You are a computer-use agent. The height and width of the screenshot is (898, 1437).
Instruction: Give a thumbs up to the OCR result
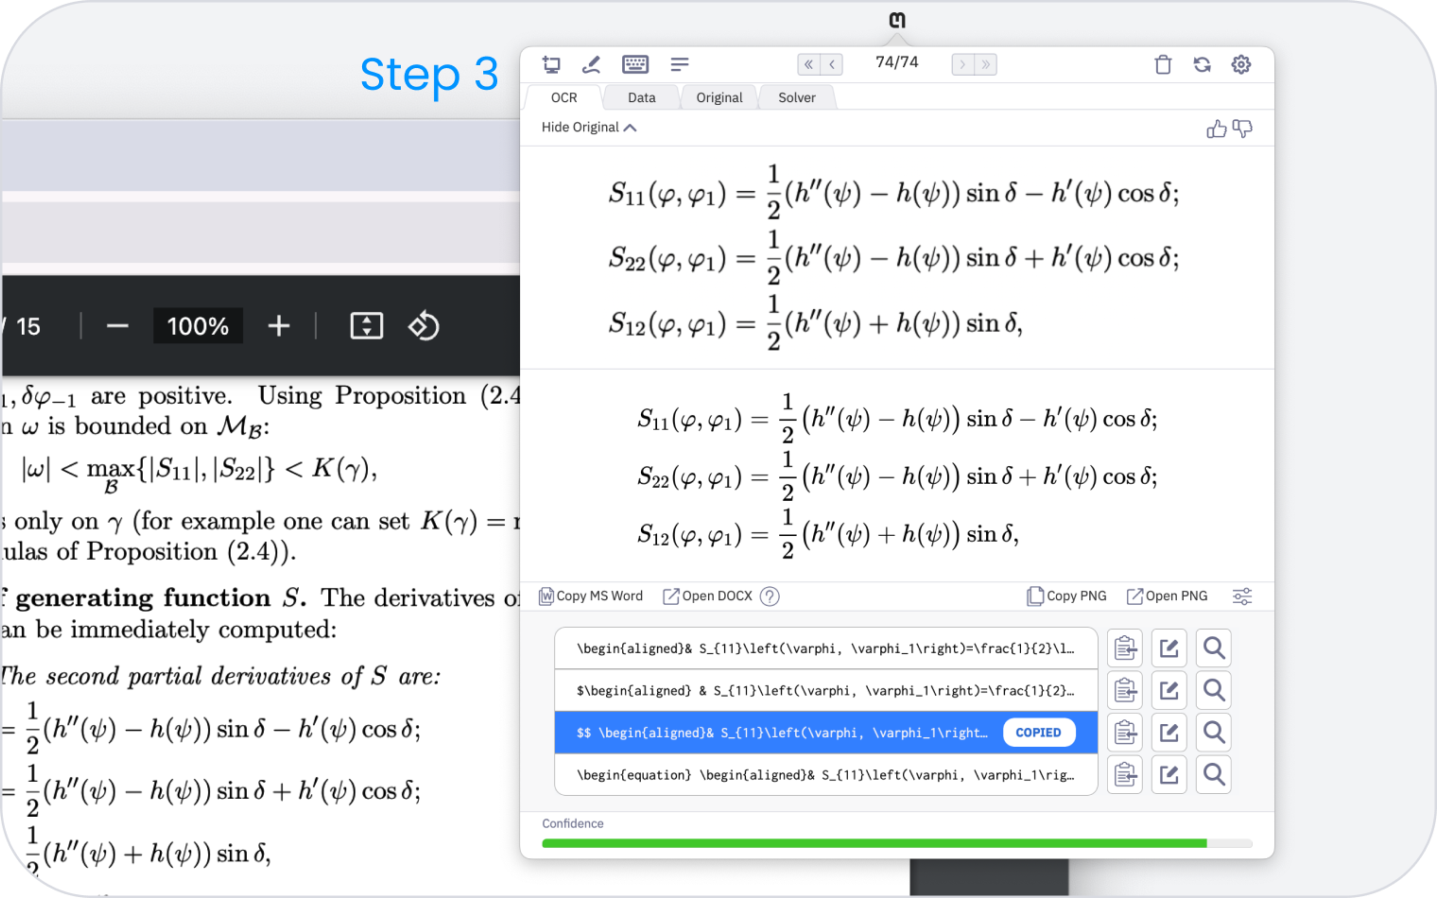pos(1217,129)
